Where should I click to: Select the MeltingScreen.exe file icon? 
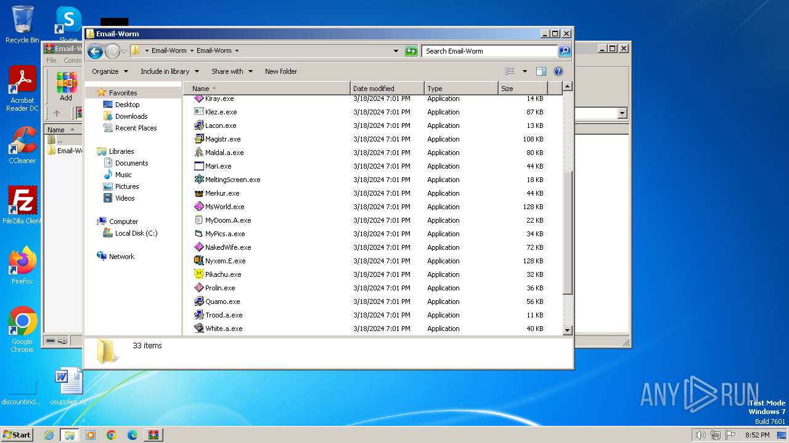(198, 180)
